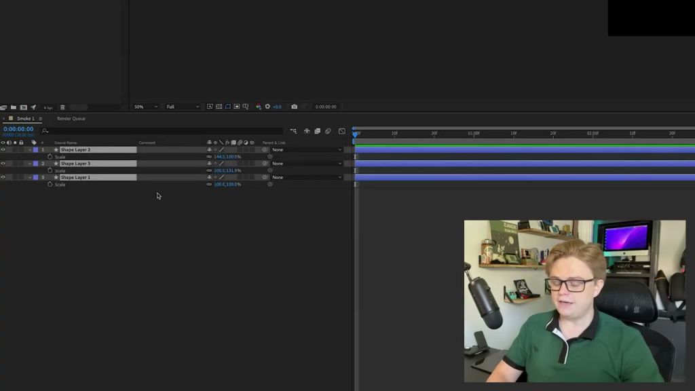Switch to the Render Queue tab
Viewport: 695px width, 391px height.
[x=71, y=119]
